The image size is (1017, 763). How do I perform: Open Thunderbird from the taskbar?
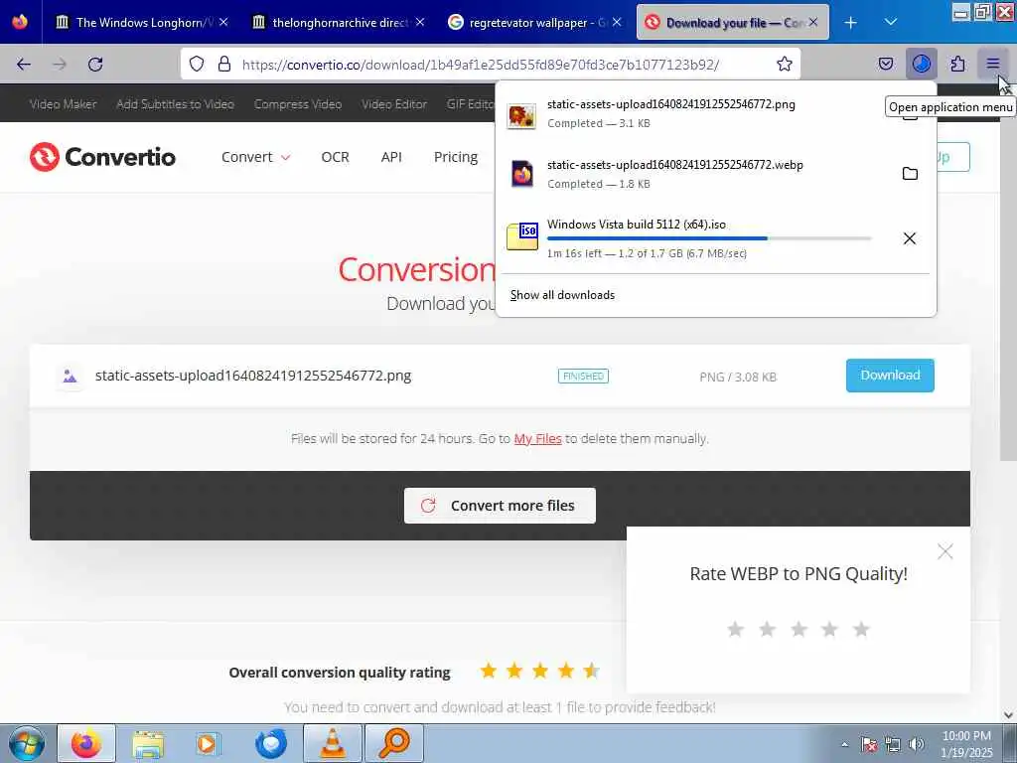pos(271,743)
